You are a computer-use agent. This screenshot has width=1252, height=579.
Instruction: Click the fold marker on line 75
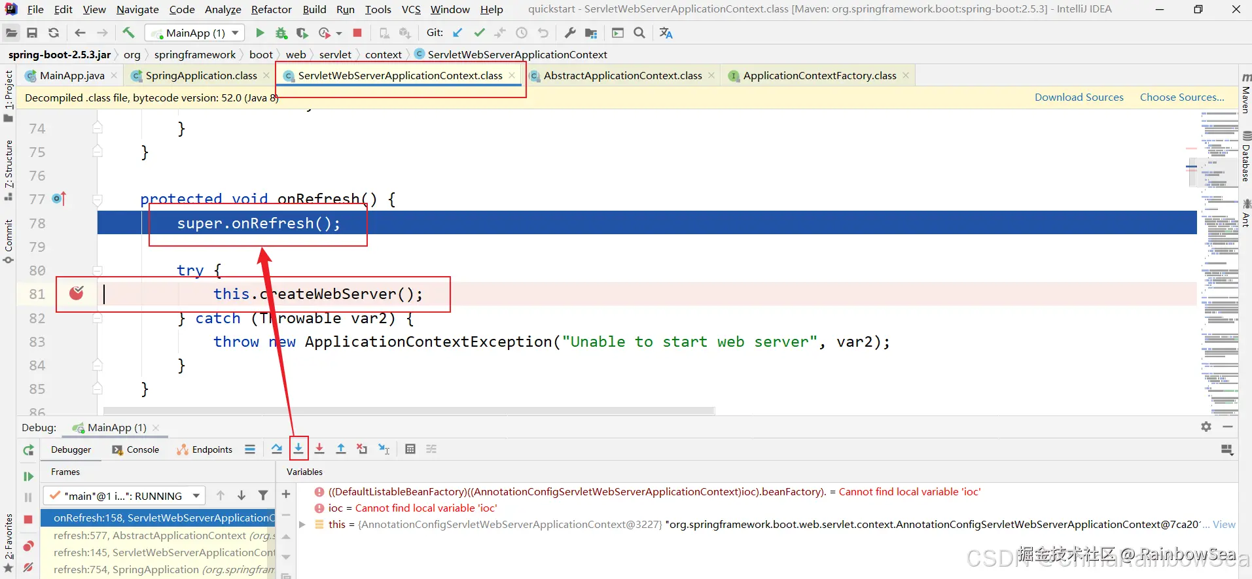(x=98, y=152)
